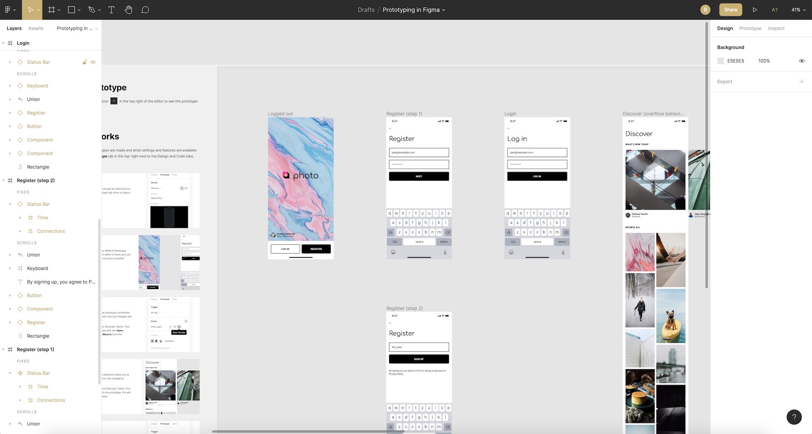Switch to the Layers tab
The width and height of the screenshot is (812, 434).
(14, 28)
